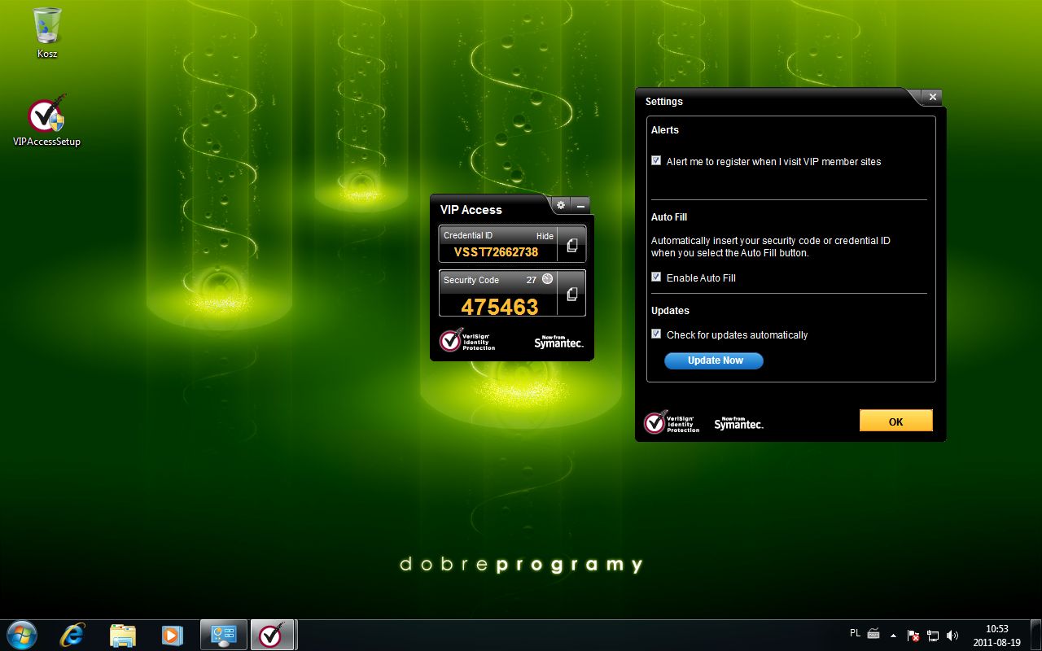Open the on-screen keyboard tray icon
The width and height of the screenshot is (1042, 651).
coord(873,634)
